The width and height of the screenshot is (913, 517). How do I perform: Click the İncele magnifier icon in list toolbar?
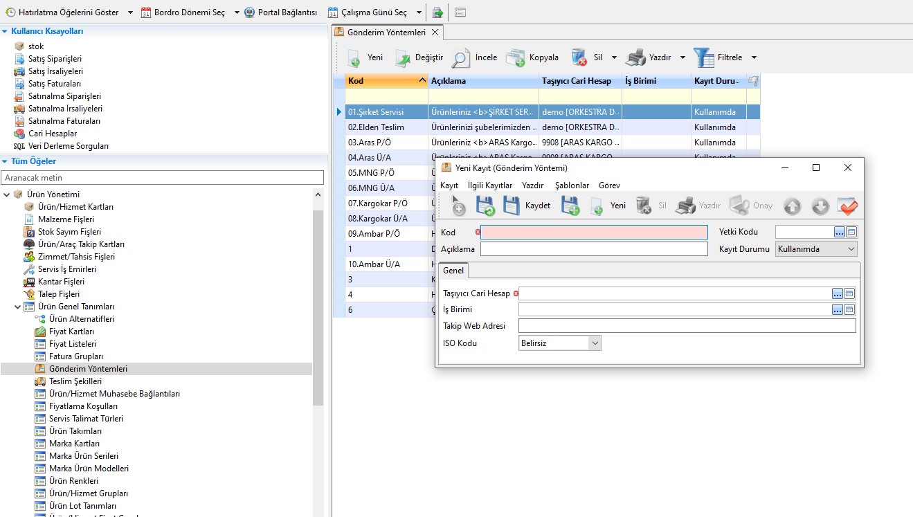[461, 58]
